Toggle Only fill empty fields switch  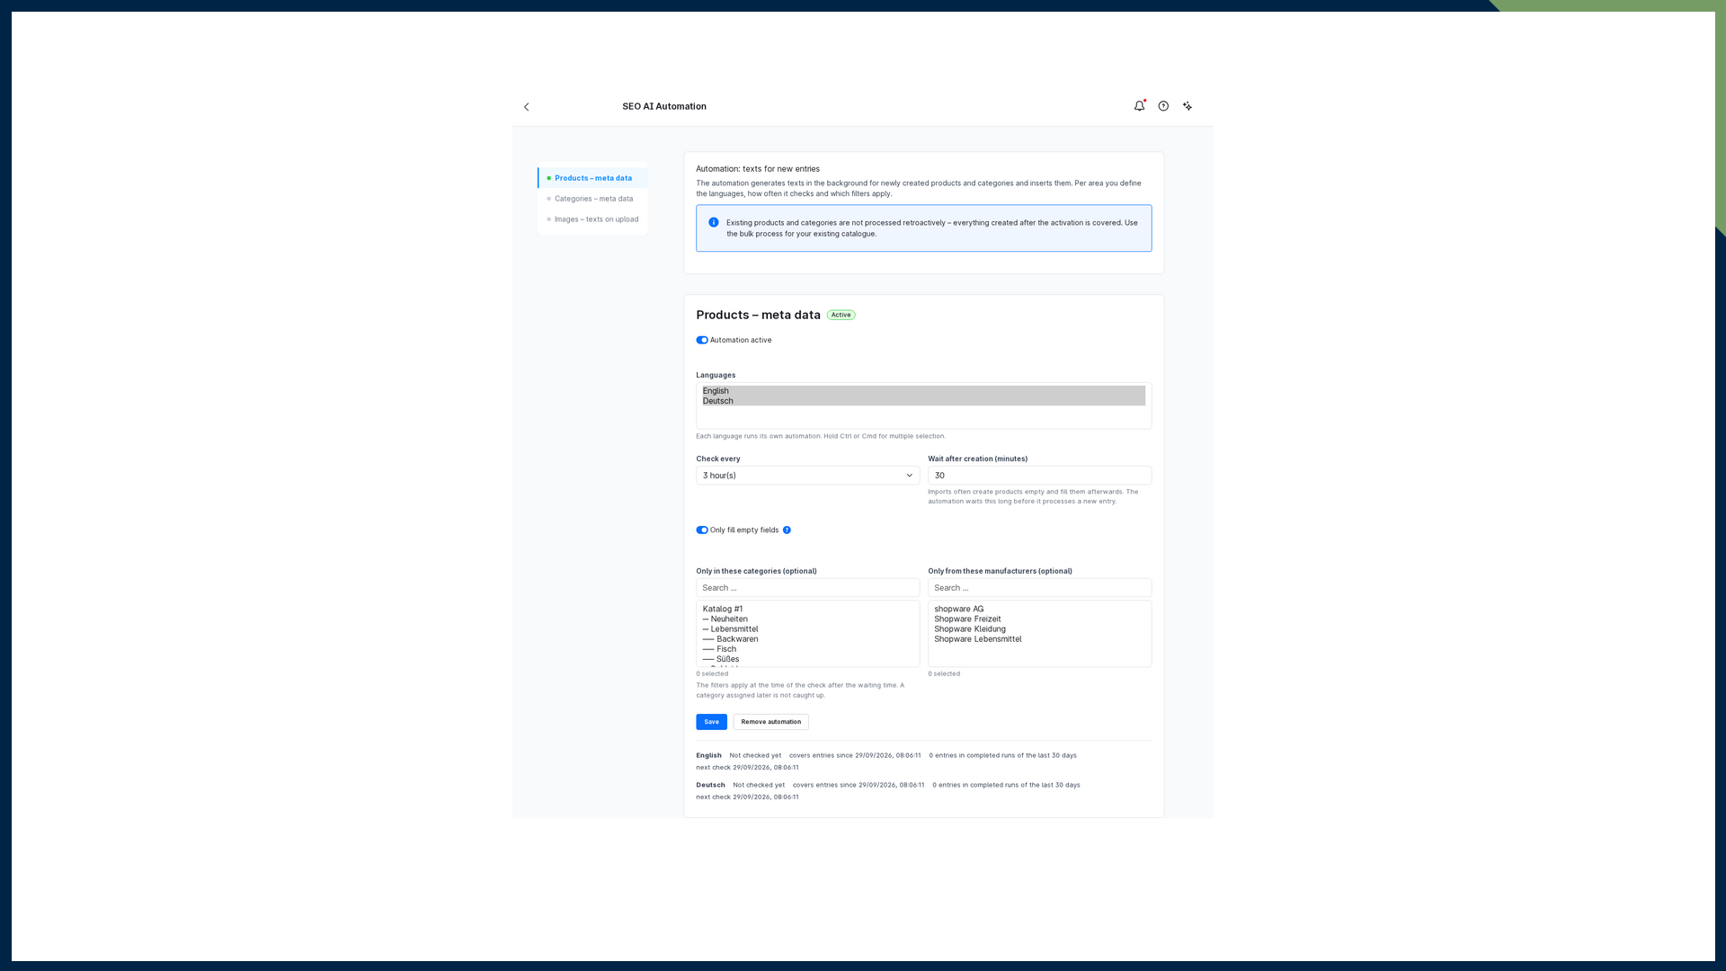pyautogui.click(x=702, y=530)
